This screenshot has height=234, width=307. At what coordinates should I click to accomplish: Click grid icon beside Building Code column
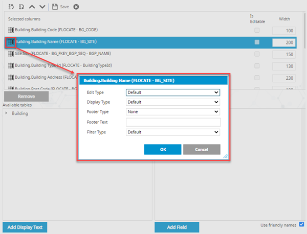(11, 30)
